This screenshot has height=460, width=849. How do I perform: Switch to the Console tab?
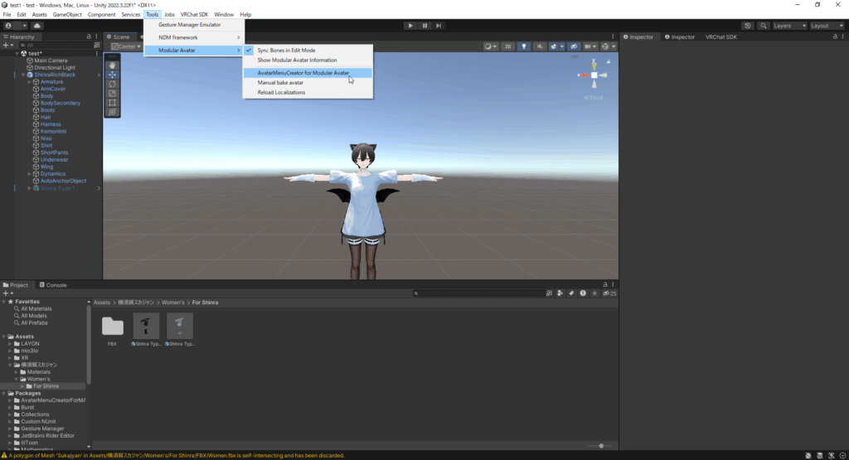(52, 284)
